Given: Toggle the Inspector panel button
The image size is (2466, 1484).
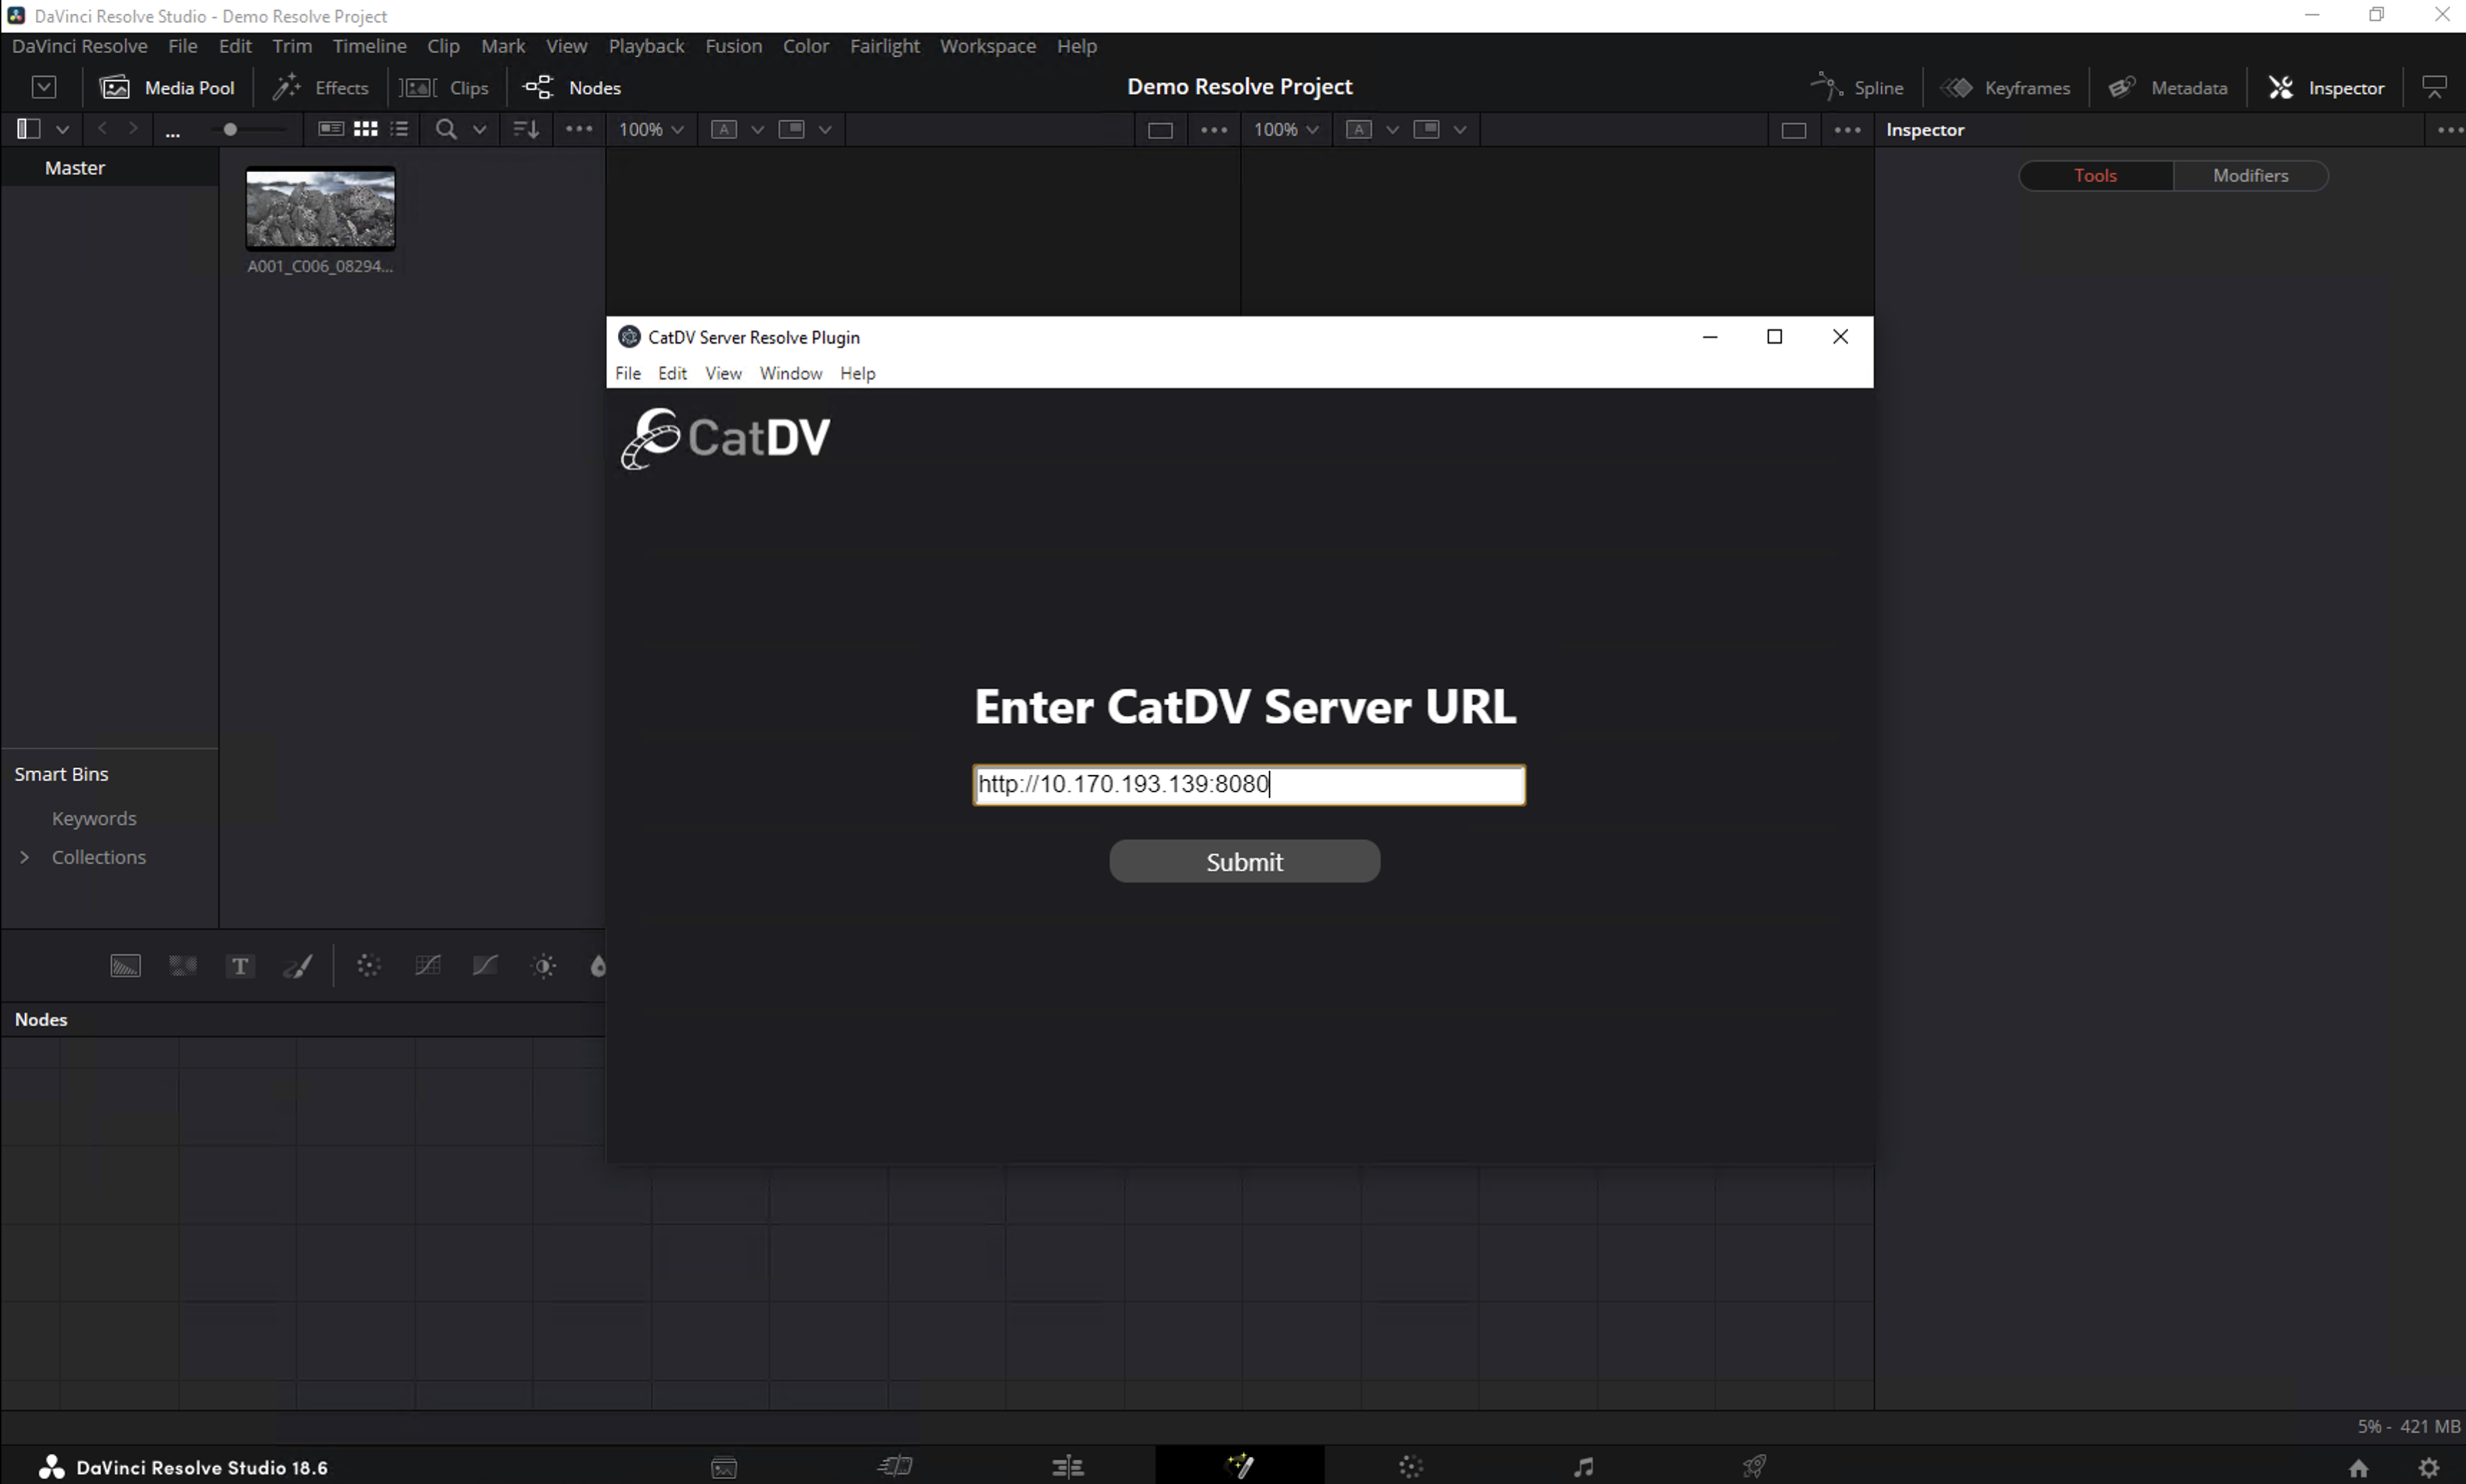Looking at the screenshot, I should (2326, 87).
